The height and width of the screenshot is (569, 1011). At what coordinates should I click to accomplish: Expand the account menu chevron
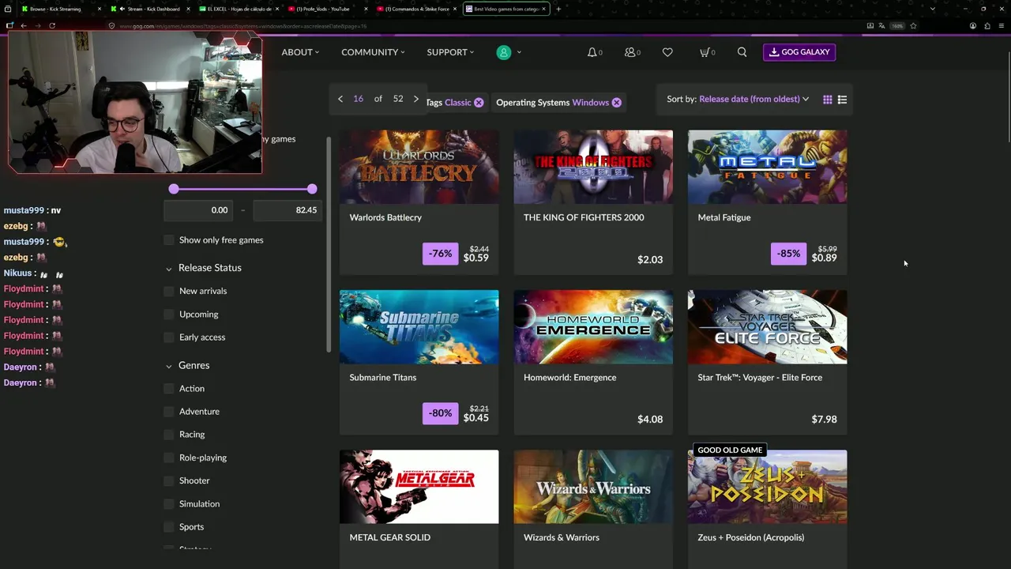click(519, 52)
